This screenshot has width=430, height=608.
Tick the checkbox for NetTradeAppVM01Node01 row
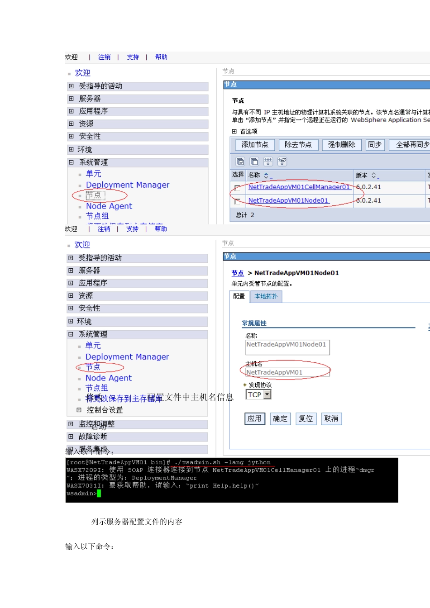[x=238, y=201]
